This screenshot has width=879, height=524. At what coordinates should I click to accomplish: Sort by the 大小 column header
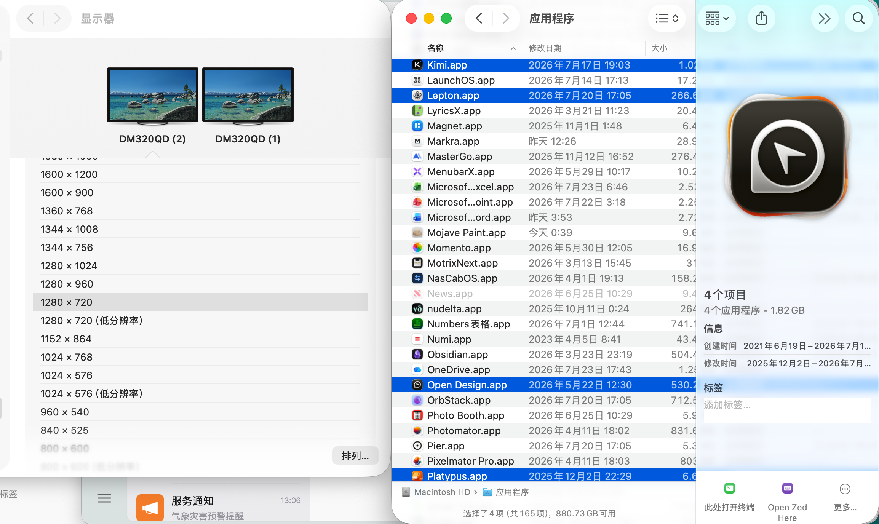(x=659, y=48)
